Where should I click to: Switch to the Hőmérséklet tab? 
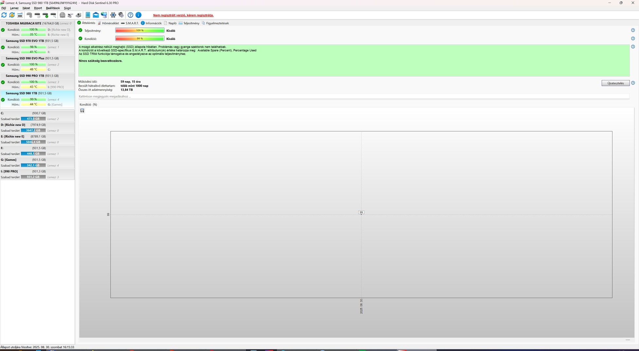(x=108, y=23)
